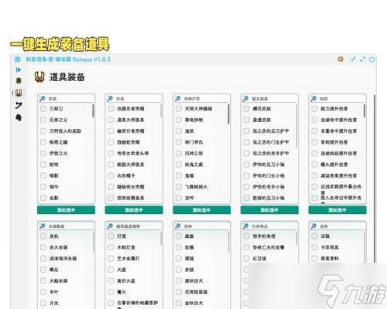Check the 三郎卫 weapon checkbox
The image size is (387, 309).
(43, 109)
